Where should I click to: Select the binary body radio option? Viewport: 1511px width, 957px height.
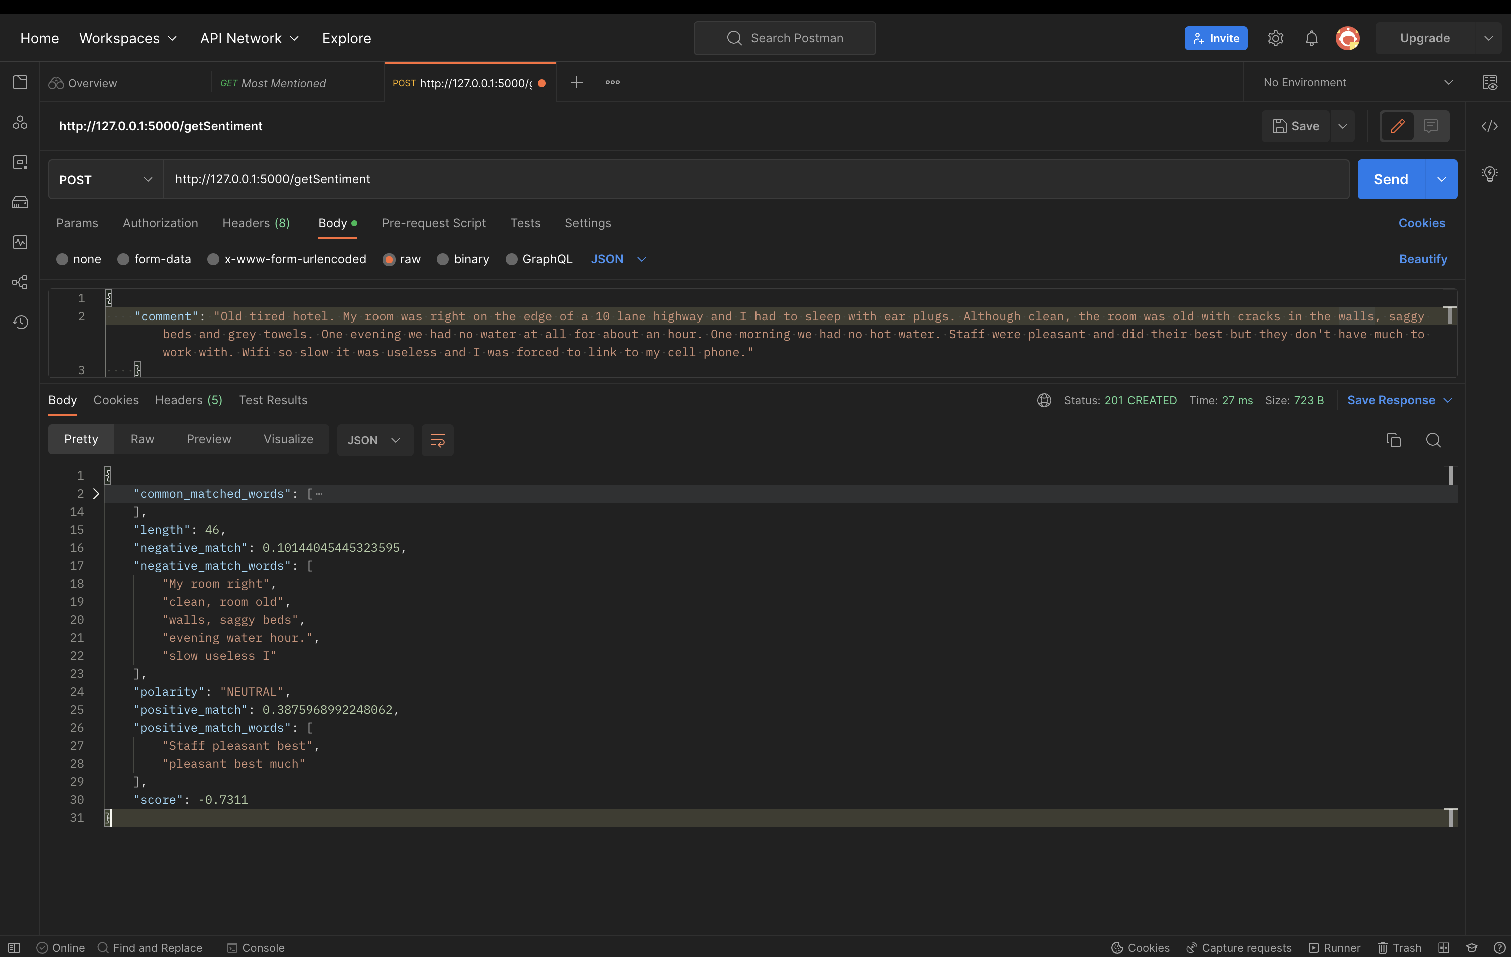tap(443, 259)
